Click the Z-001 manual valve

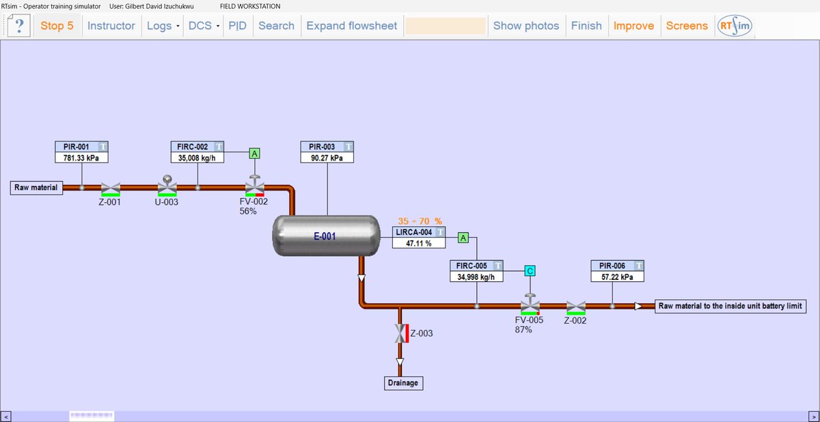(110, 188)
